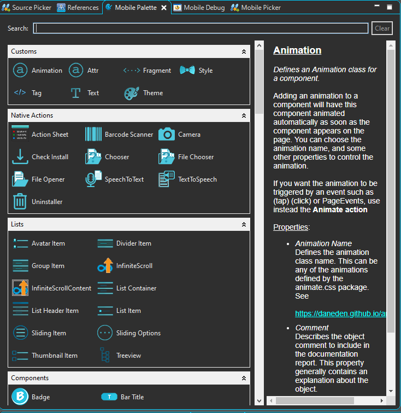Open the Mobile Picker tab
401x413 pixels.
point(256,8)
